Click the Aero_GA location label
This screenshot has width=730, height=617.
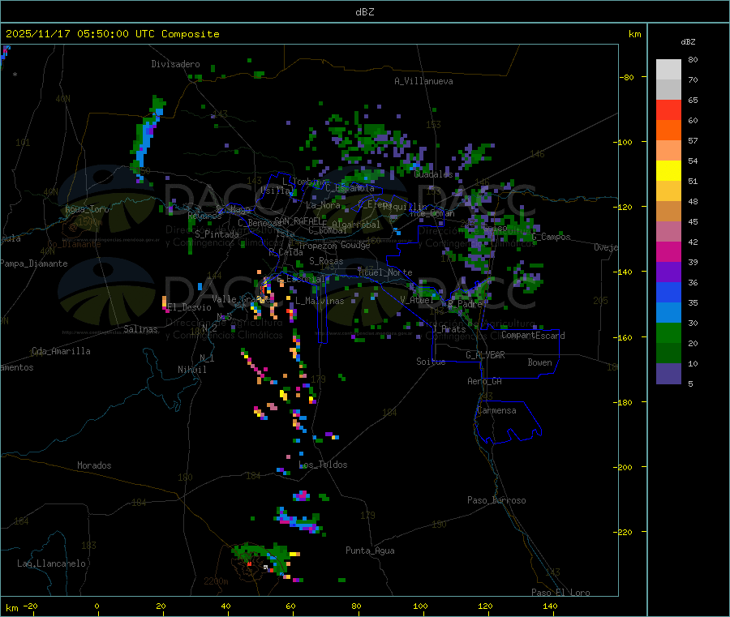pyautogui.click(x=485, y=381)
